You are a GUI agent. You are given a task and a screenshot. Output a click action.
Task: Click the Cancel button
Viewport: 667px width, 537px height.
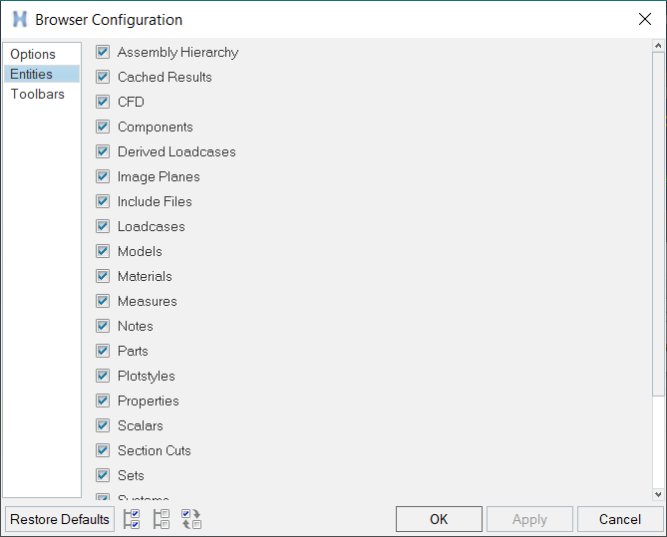[620, 519]
